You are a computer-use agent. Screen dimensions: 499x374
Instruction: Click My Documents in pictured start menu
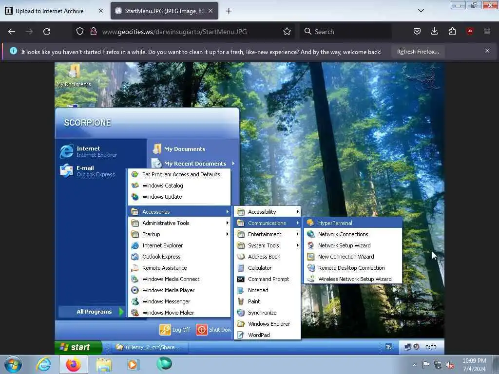click(x=179, y=149)
